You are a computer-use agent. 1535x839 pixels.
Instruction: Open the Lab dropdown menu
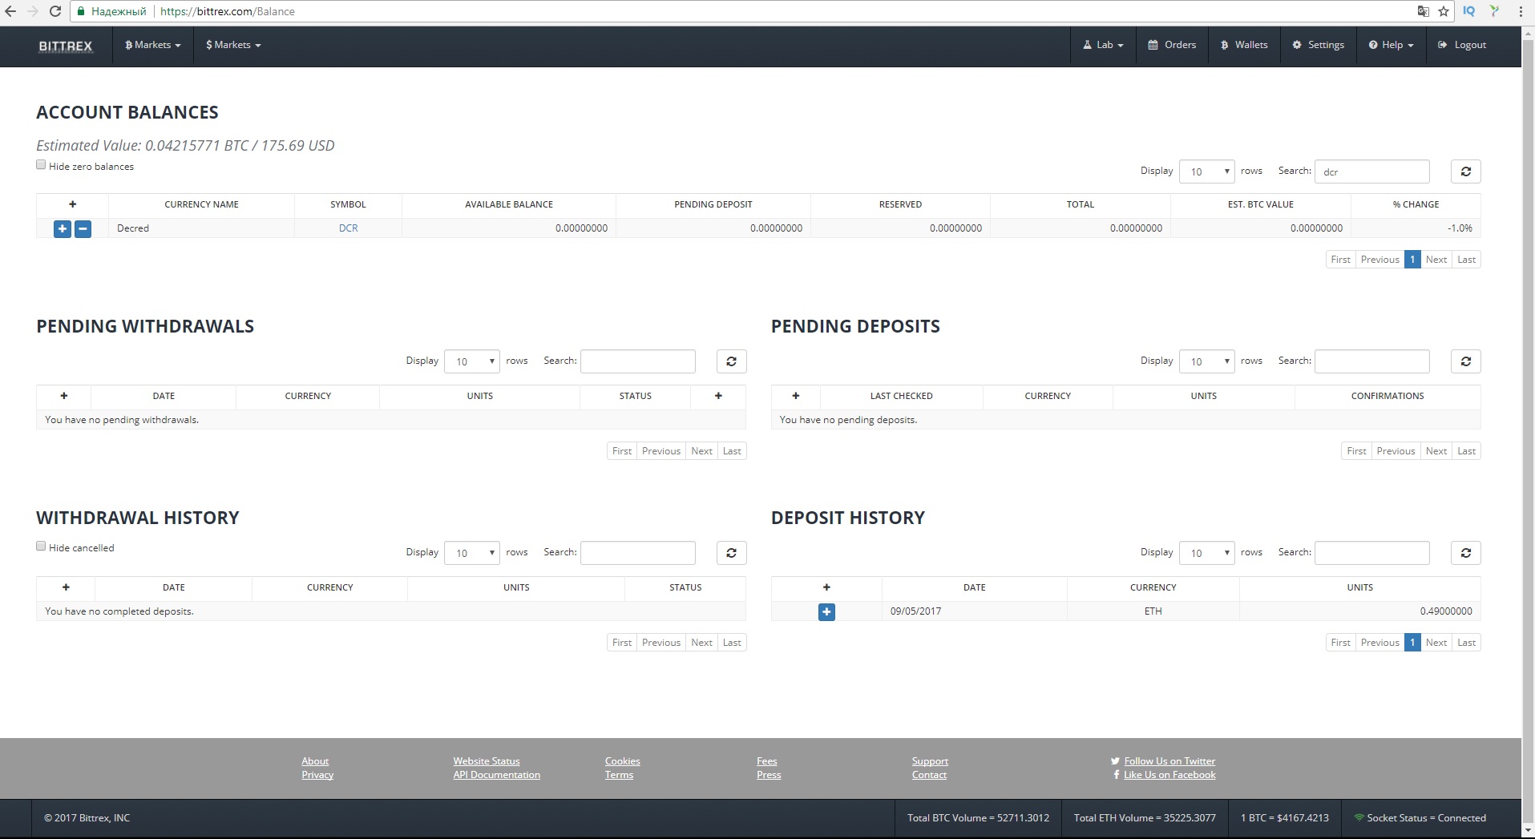click(1103, 45)
